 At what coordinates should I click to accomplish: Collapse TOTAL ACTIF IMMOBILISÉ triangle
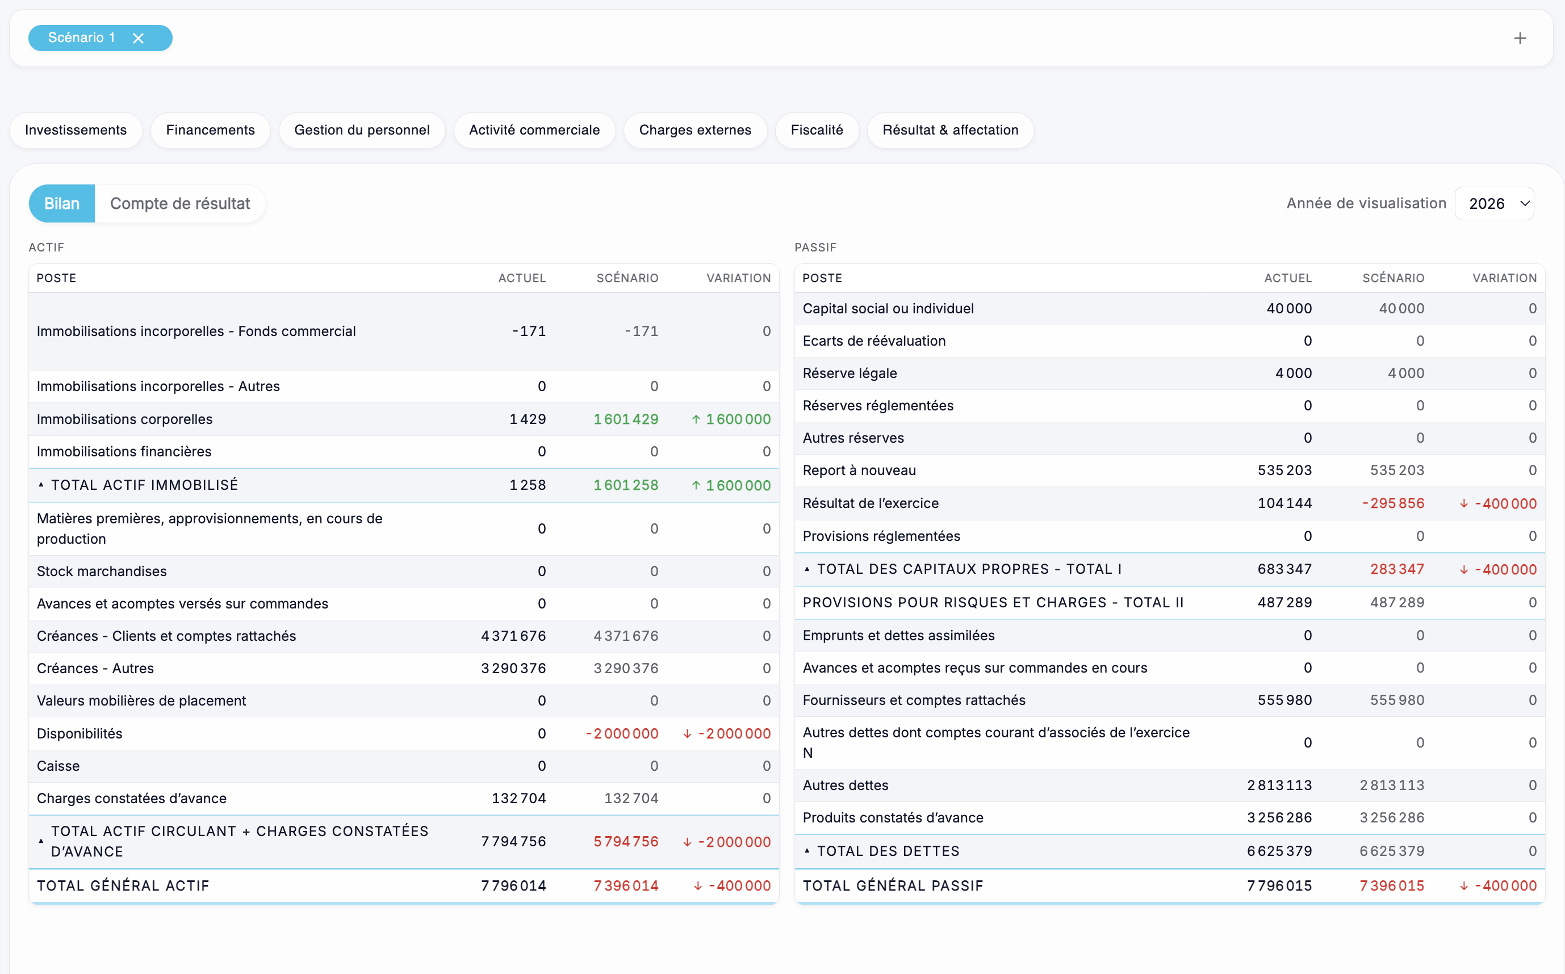(x=41, y=485)
